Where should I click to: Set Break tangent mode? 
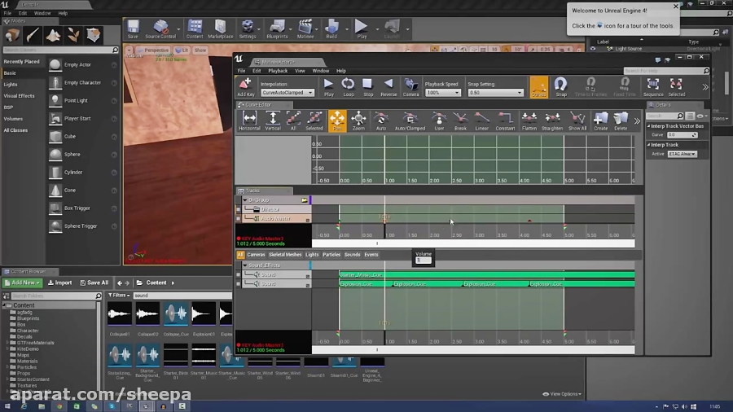point(460,121)
